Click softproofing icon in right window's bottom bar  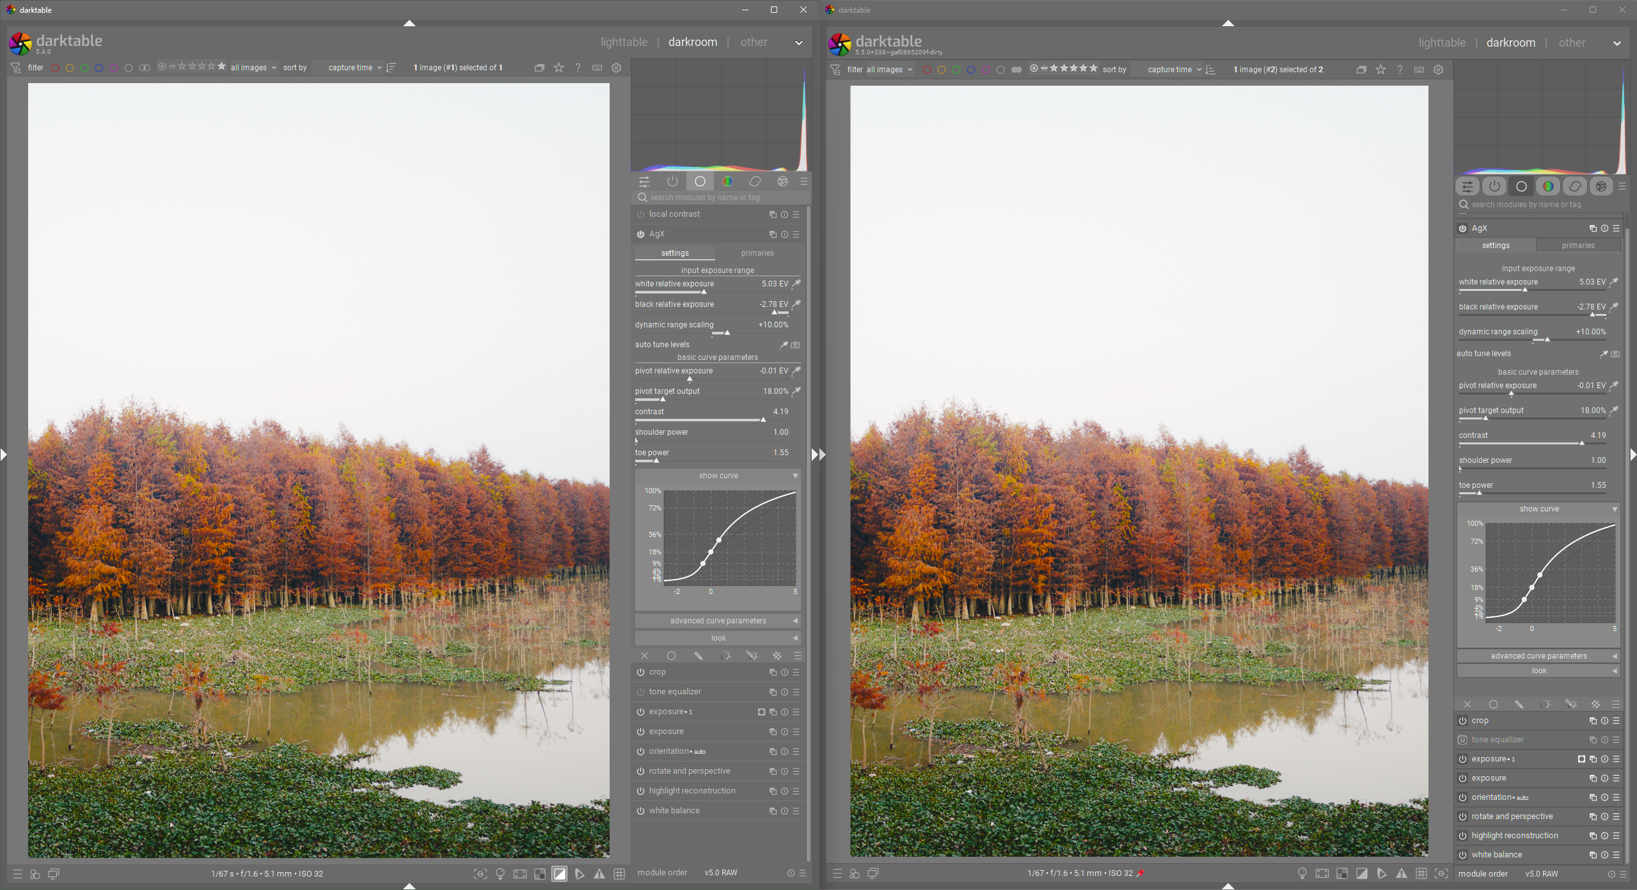[1381, 873]
